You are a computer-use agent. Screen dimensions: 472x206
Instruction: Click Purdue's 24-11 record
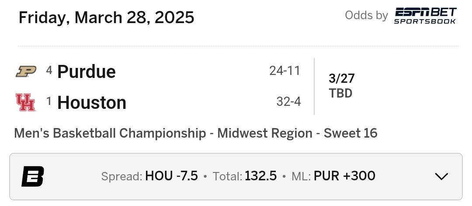click(x=285, y=71)
